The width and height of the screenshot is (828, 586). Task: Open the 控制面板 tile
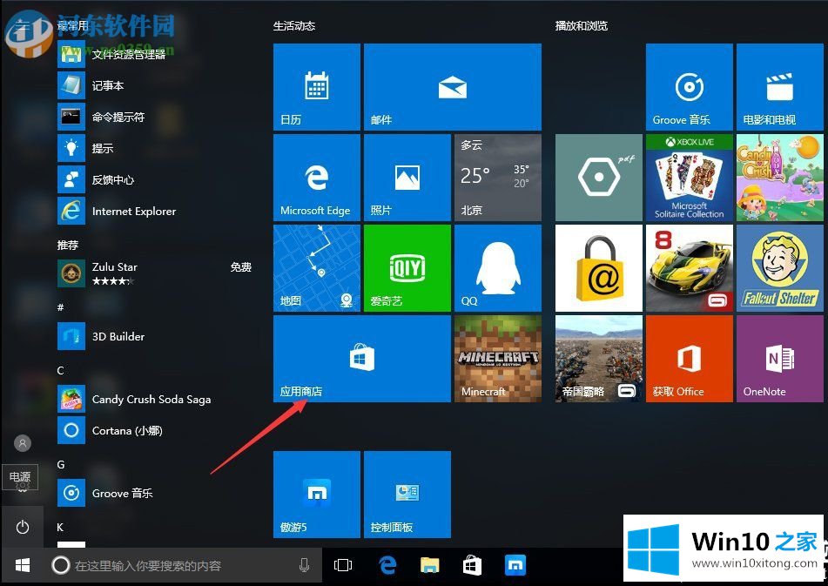coord(407,495)
